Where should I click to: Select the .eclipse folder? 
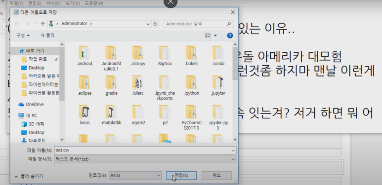click(x=85, y=85)
